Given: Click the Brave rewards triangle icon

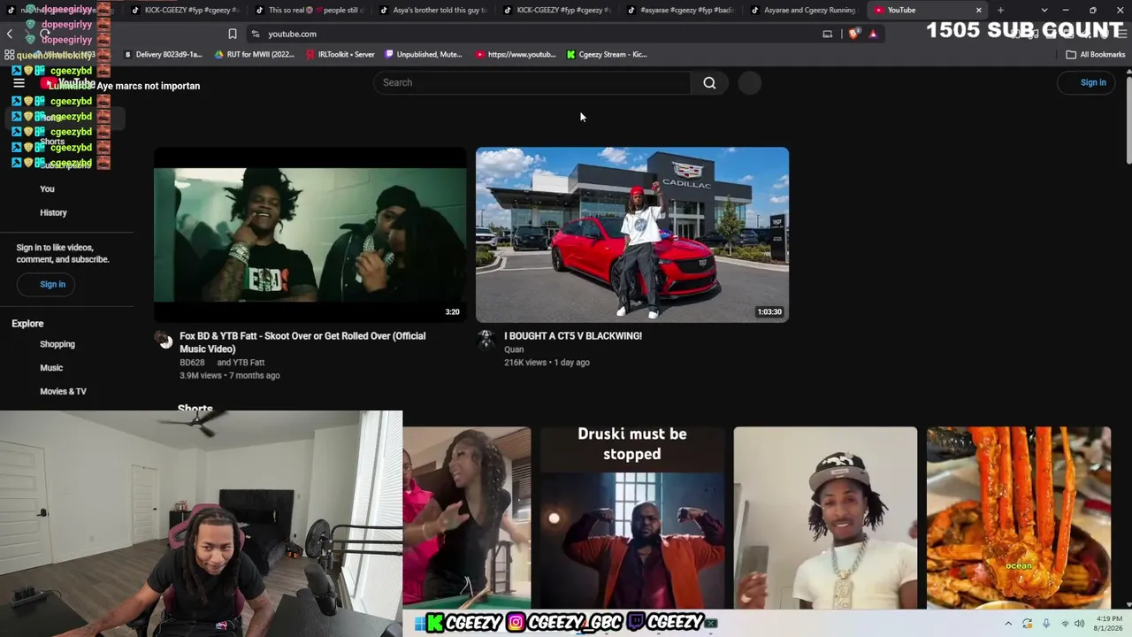Looking at the screenshot, I should tap(873, 34).
